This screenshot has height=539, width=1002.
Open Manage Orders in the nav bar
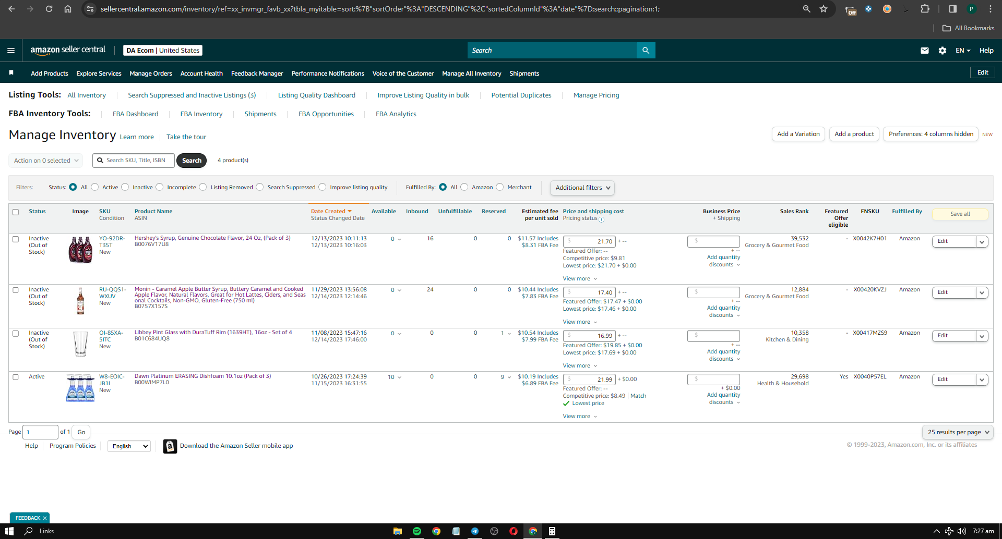(x=151, y=73)
